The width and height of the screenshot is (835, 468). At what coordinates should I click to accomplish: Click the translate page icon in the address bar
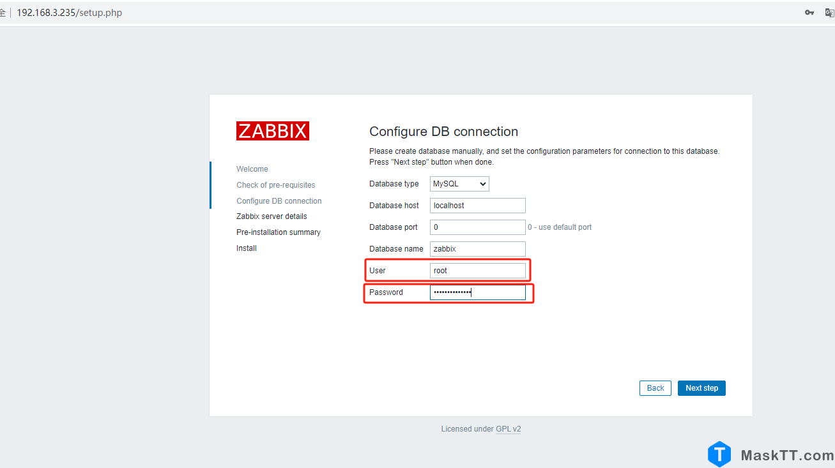point(829,13)
